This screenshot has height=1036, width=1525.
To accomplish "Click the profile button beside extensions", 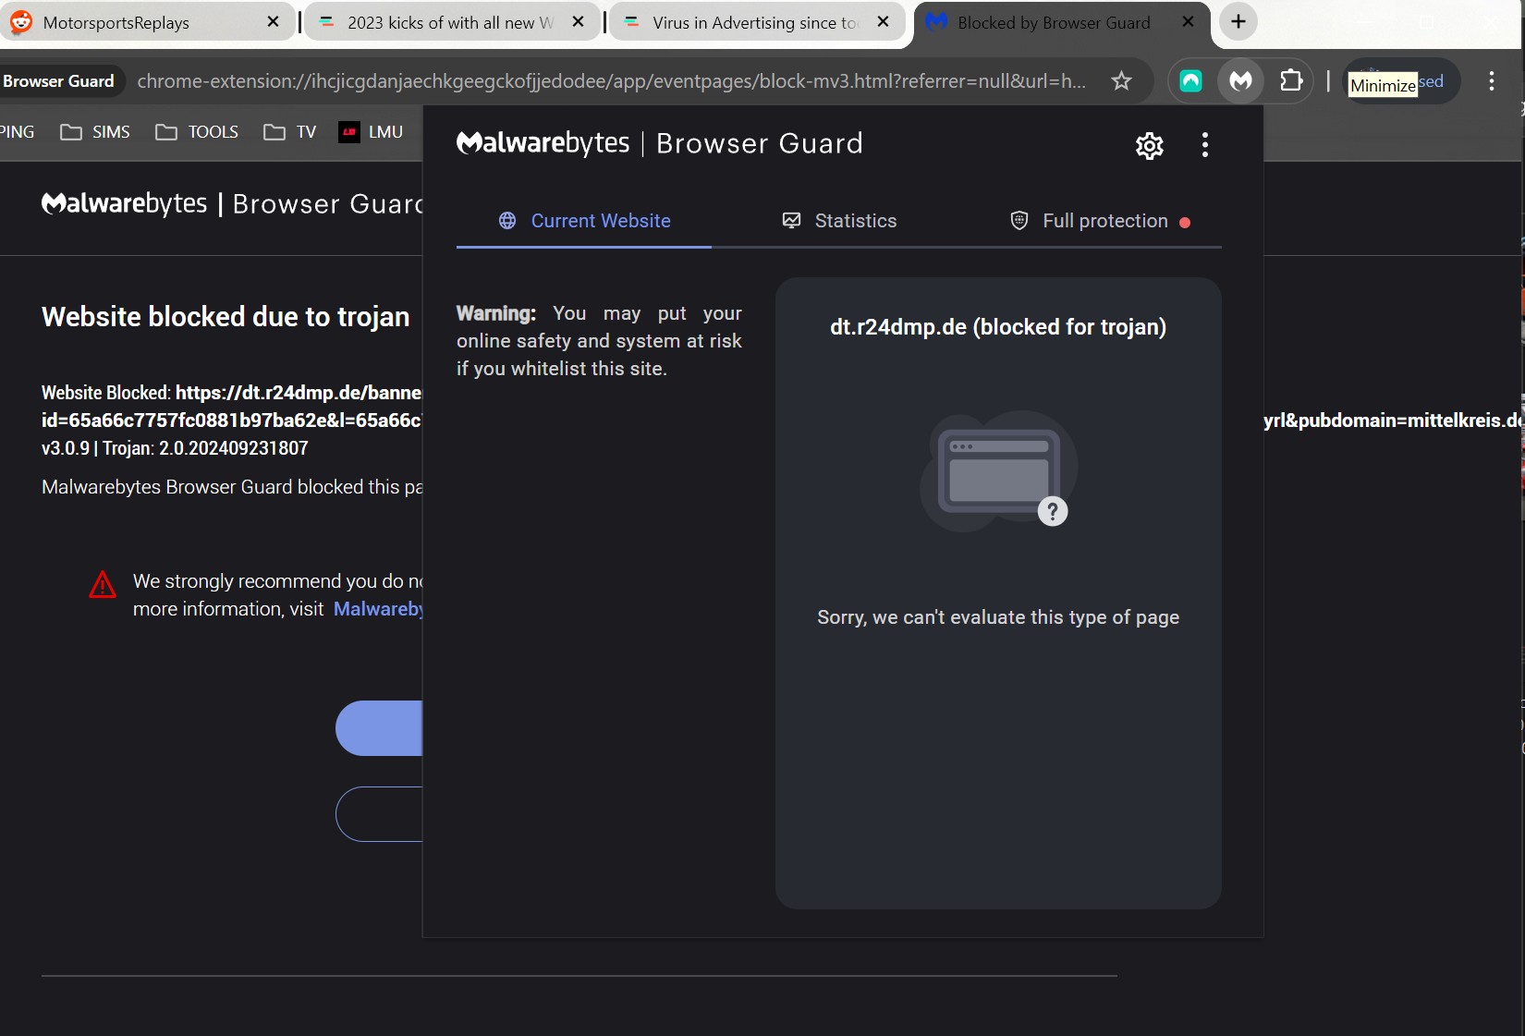I will 1401,81.
